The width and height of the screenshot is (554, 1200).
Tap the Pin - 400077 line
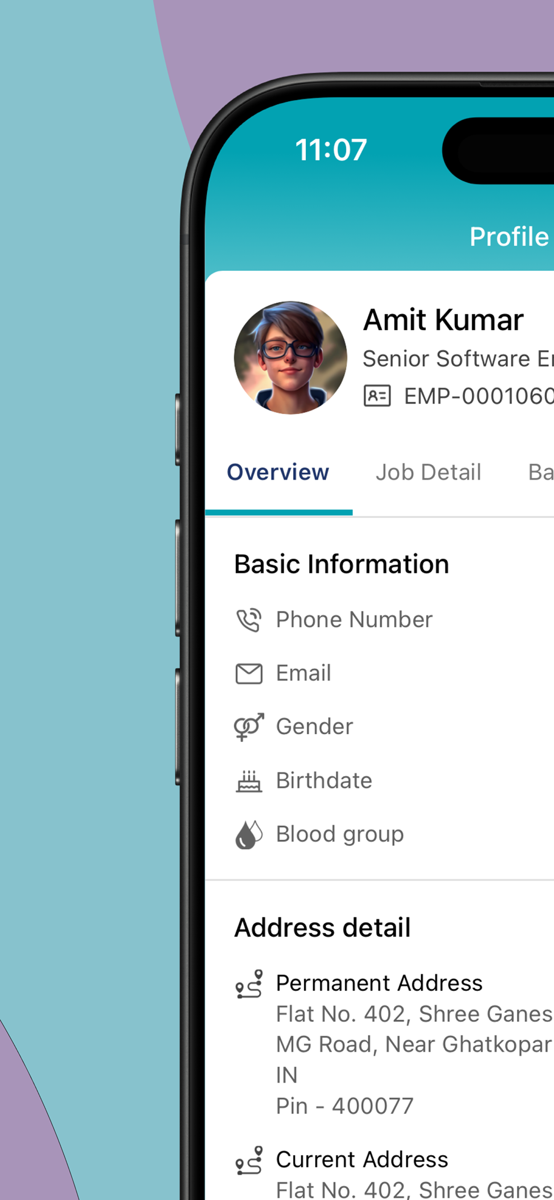point(345,1106)
